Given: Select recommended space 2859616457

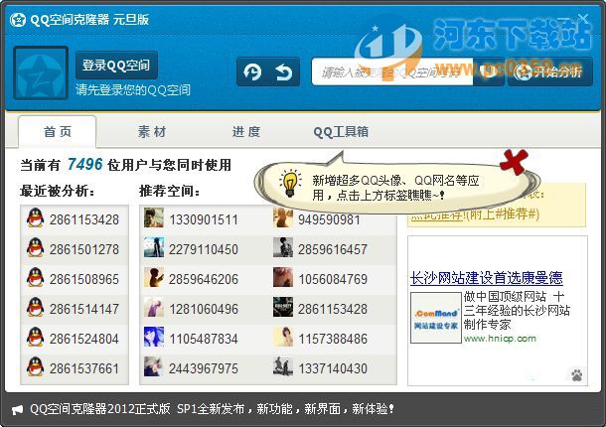Looking at the screenshot, I should pos(333,249).
